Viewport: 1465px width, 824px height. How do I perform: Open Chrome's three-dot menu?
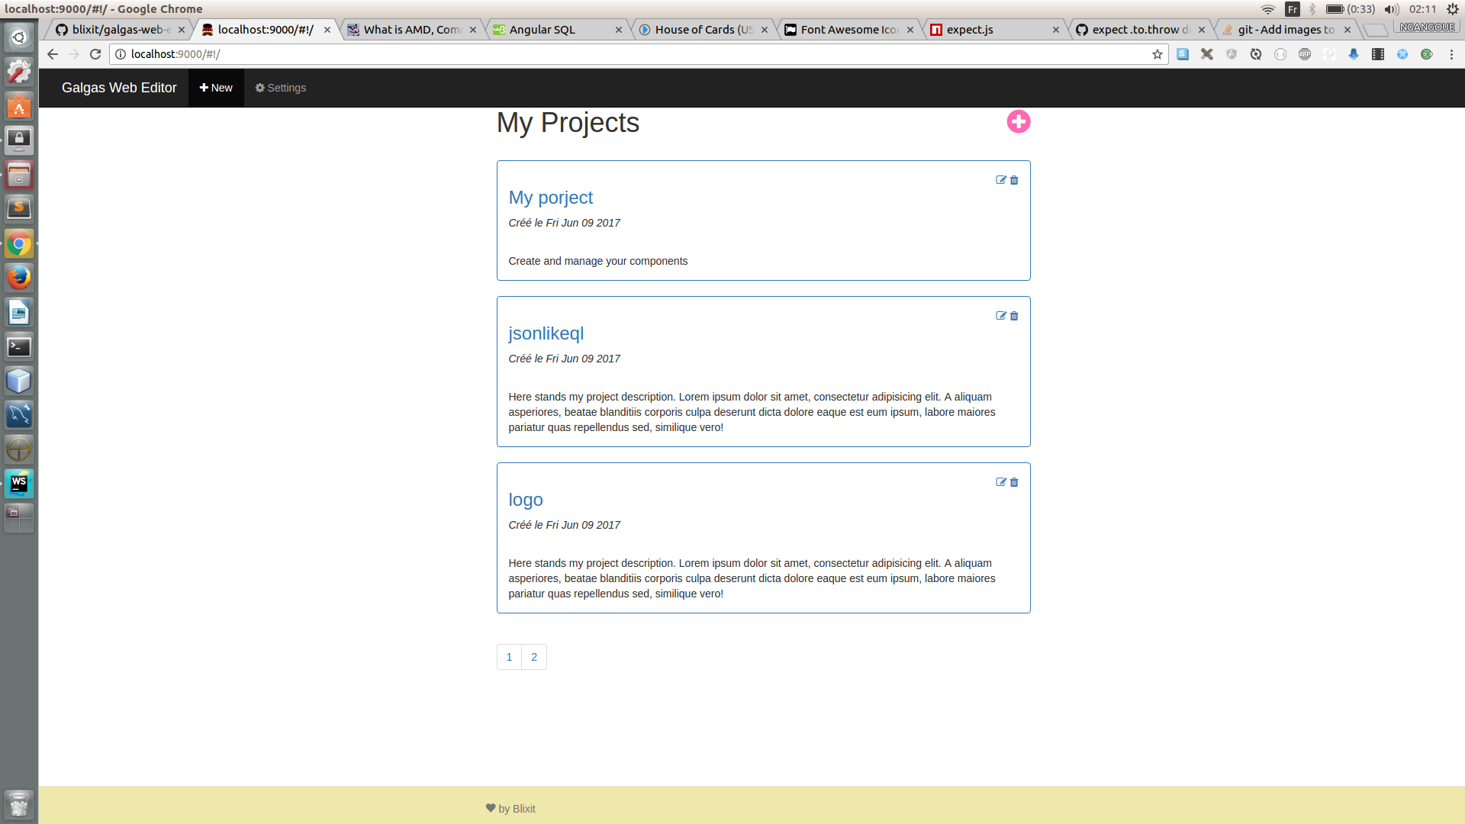click(x=1451, y=54)
